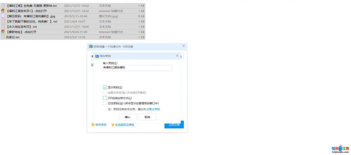
Task: Enable the ZIP经典加密方式 checkbox
Action: [x=105, y=98]
